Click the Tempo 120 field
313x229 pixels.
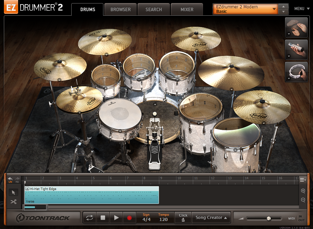[x=163, y=219]
